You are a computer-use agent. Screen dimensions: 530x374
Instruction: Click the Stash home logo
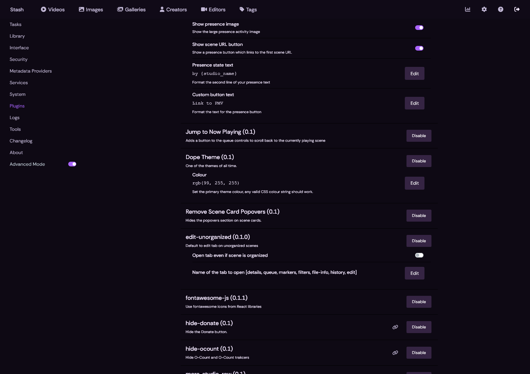pos(17,10)
